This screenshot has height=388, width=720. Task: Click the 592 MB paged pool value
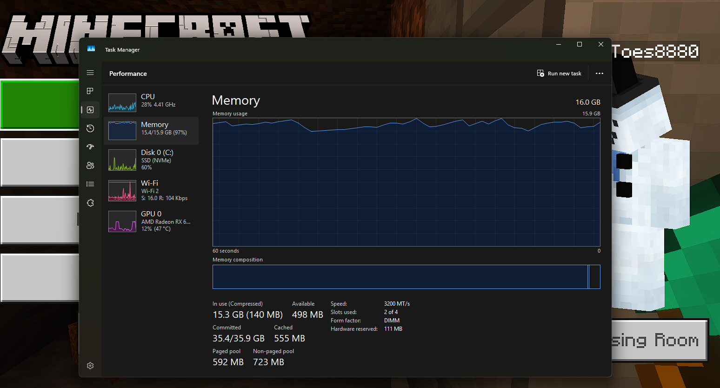click(228, 362)
